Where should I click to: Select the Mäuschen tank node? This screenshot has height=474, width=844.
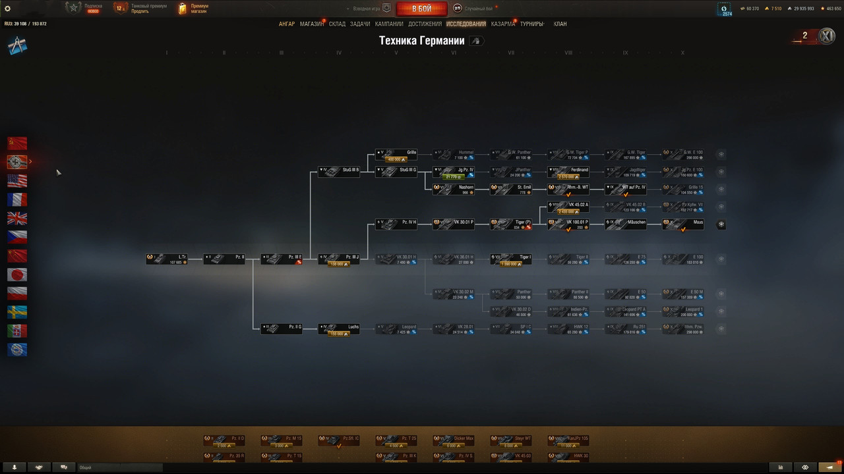point(626,224)
